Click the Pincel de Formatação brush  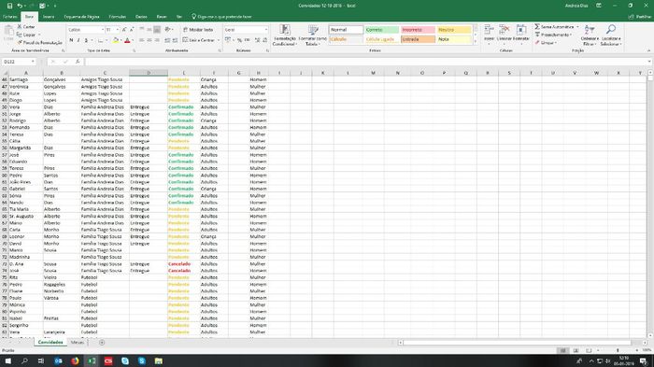(39, 43)
